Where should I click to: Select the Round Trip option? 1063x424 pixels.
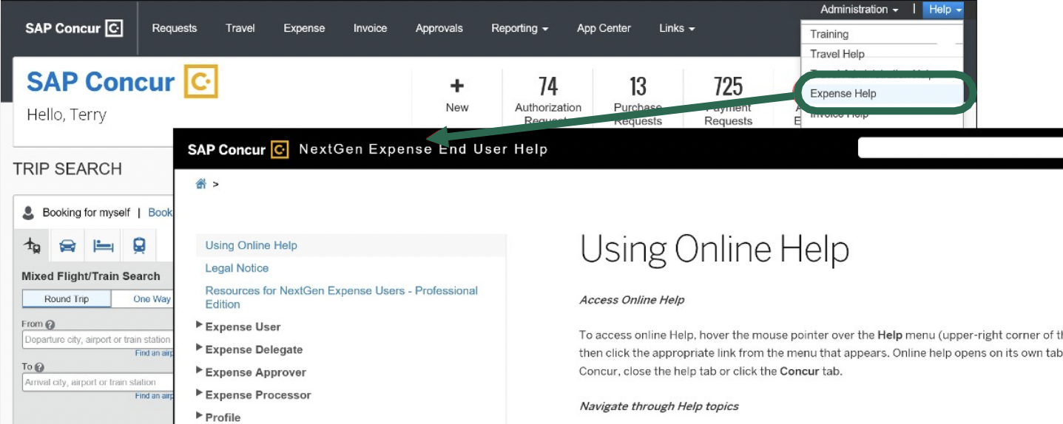[67, 299]
